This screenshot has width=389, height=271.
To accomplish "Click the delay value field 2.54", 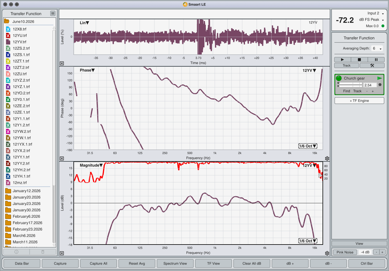I will click(x=370, y=85).
